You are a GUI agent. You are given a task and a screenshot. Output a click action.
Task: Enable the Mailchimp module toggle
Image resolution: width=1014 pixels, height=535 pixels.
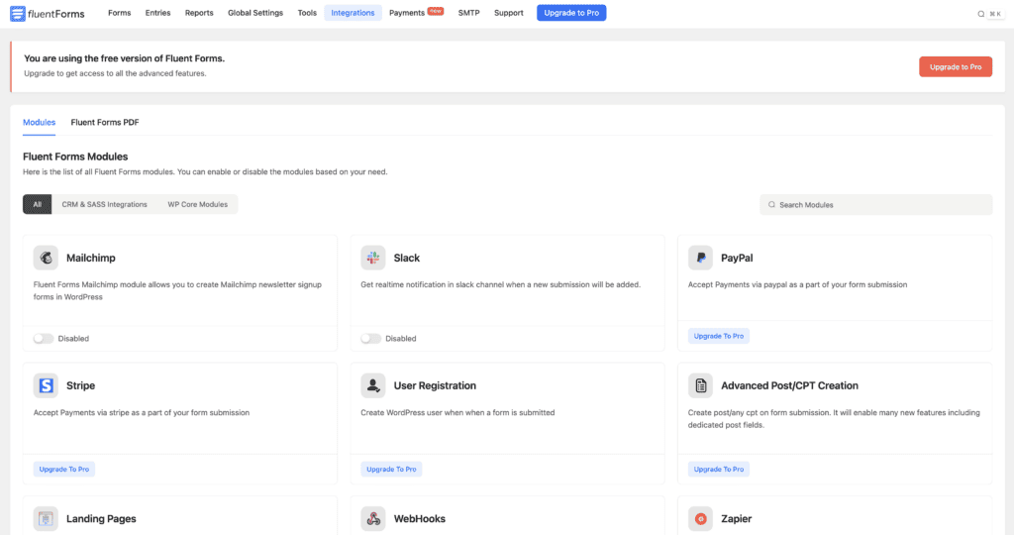coord(44,338)
